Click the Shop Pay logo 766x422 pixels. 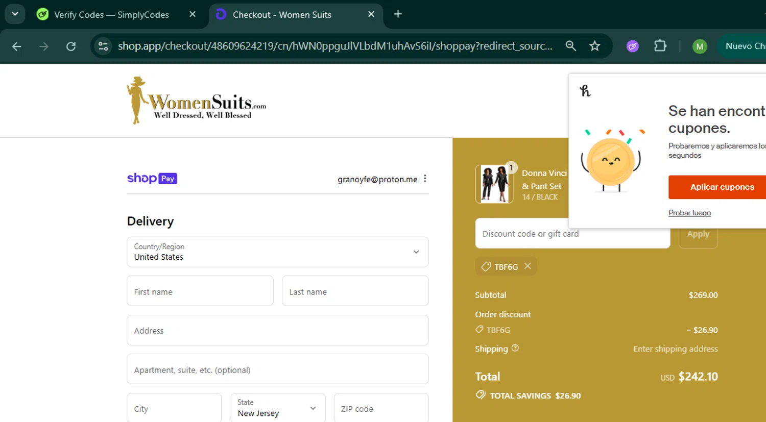coord(152,178)
